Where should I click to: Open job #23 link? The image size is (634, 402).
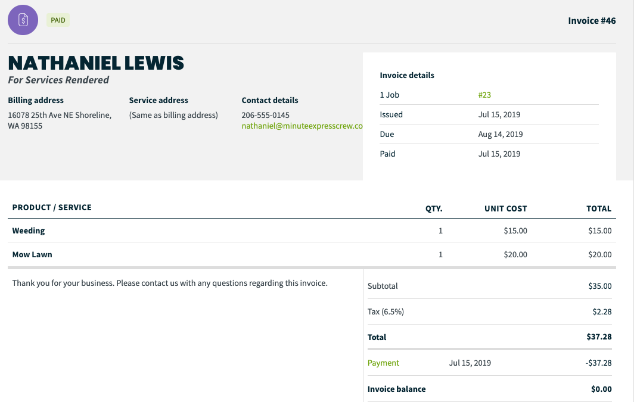[484, 95]
